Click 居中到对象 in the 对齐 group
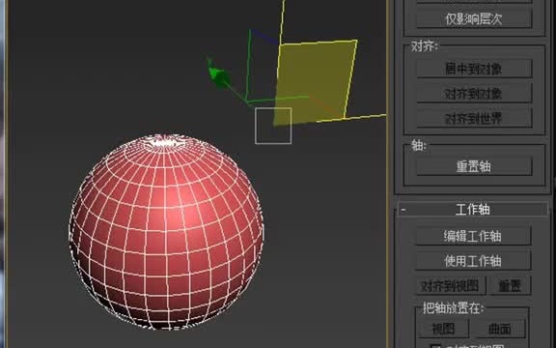556x348 pixels. (x=474, y=69)
